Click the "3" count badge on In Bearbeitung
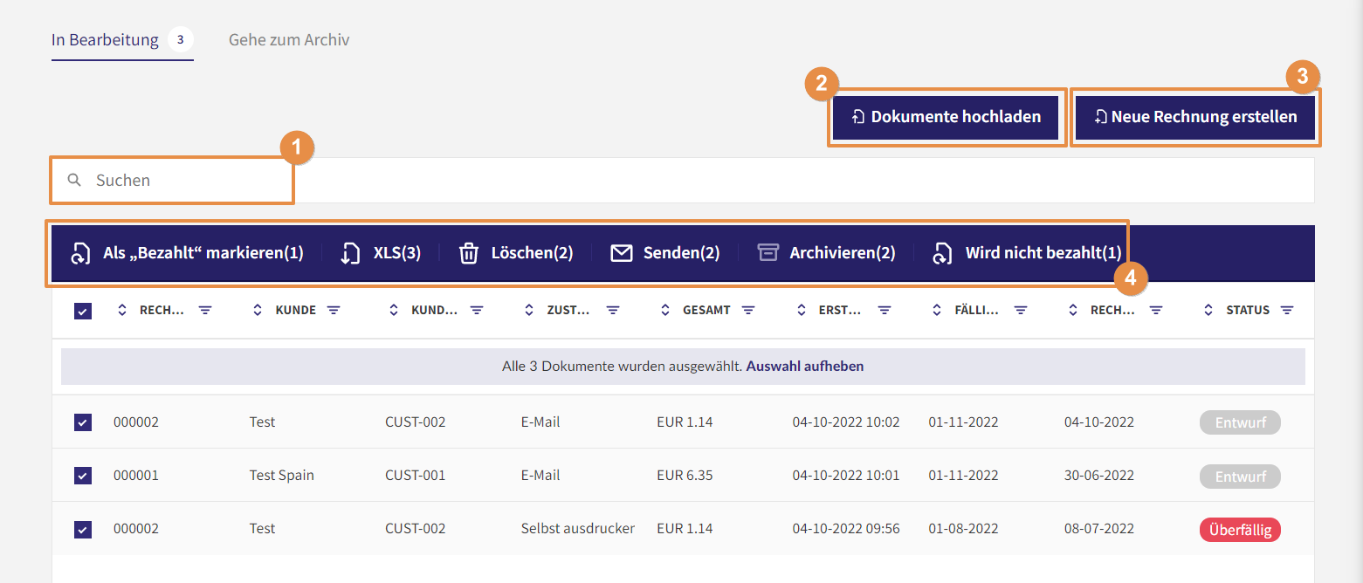1363x583 pixels. pos(180,39)
